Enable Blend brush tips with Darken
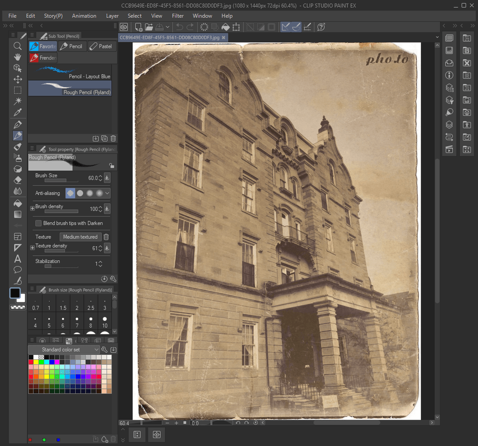This screenshot has height=446, width=478. 38,223
